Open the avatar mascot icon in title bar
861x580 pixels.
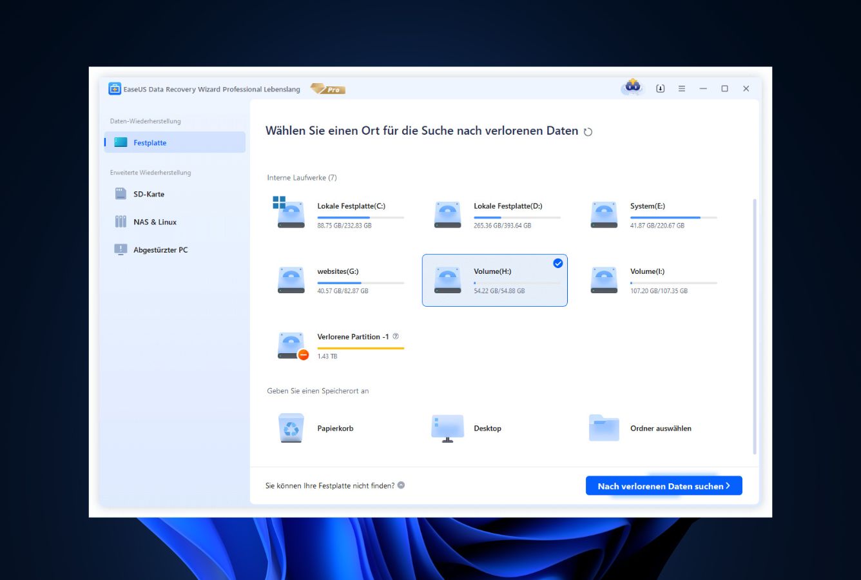coord(633,88)
